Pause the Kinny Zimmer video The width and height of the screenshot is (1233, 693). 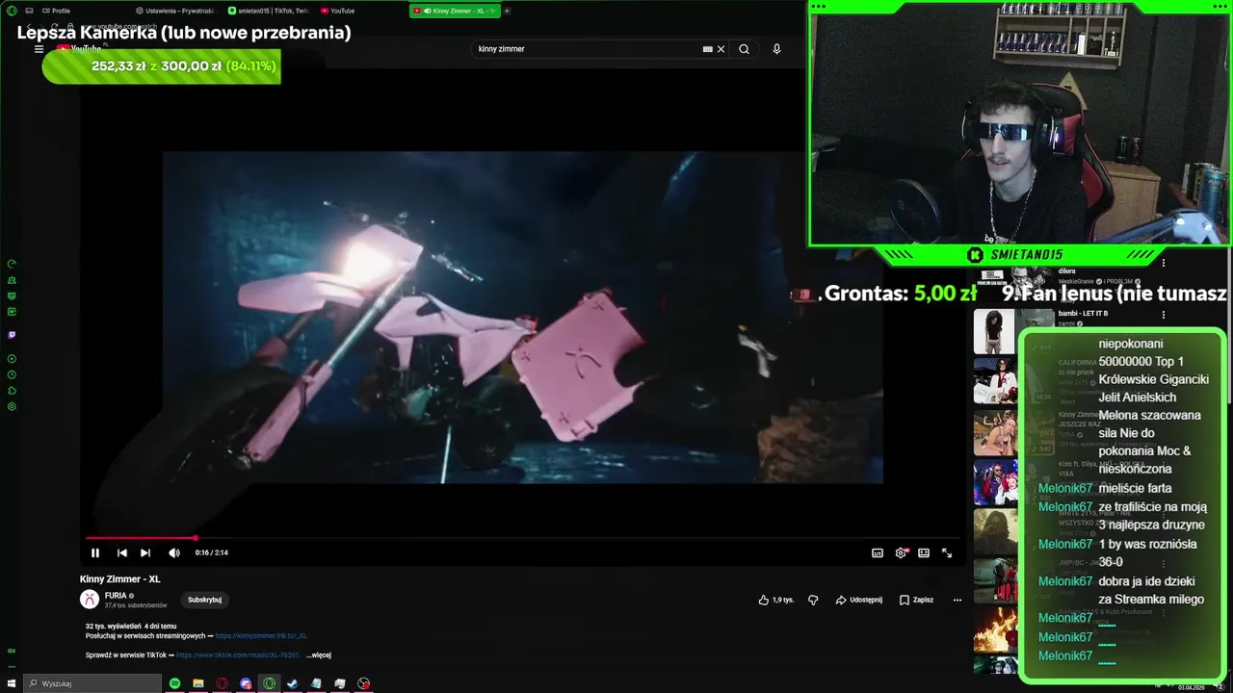tap(95, 552)
